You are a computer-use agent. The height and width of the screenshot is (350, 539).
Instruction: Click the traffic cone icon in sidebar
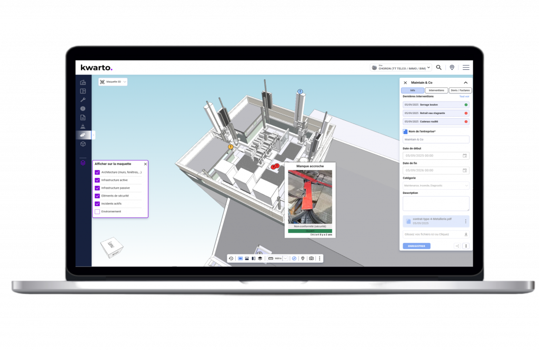pos(83,126)
